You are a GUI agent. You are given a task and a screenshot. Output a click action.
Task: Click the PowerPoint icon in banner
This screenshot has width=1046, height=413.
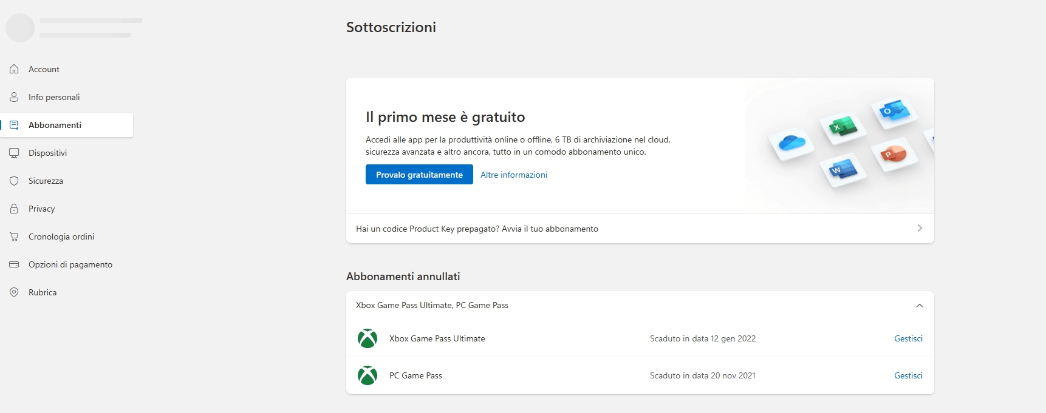[x=894, y=155]
